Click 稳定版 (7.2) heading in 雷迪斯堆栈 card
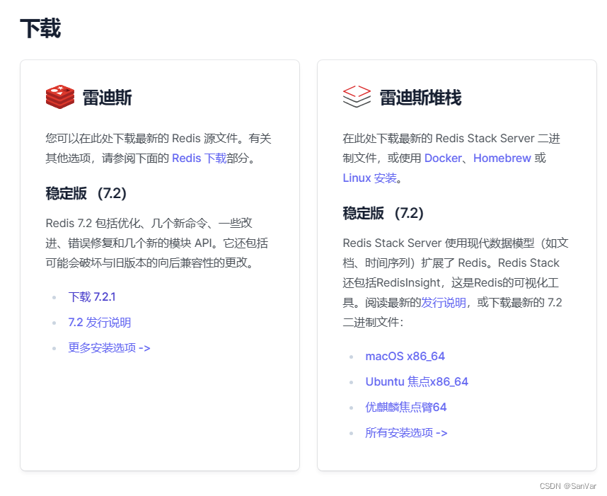607x496 pixels. pyautogui.click(x=383, y=213)
